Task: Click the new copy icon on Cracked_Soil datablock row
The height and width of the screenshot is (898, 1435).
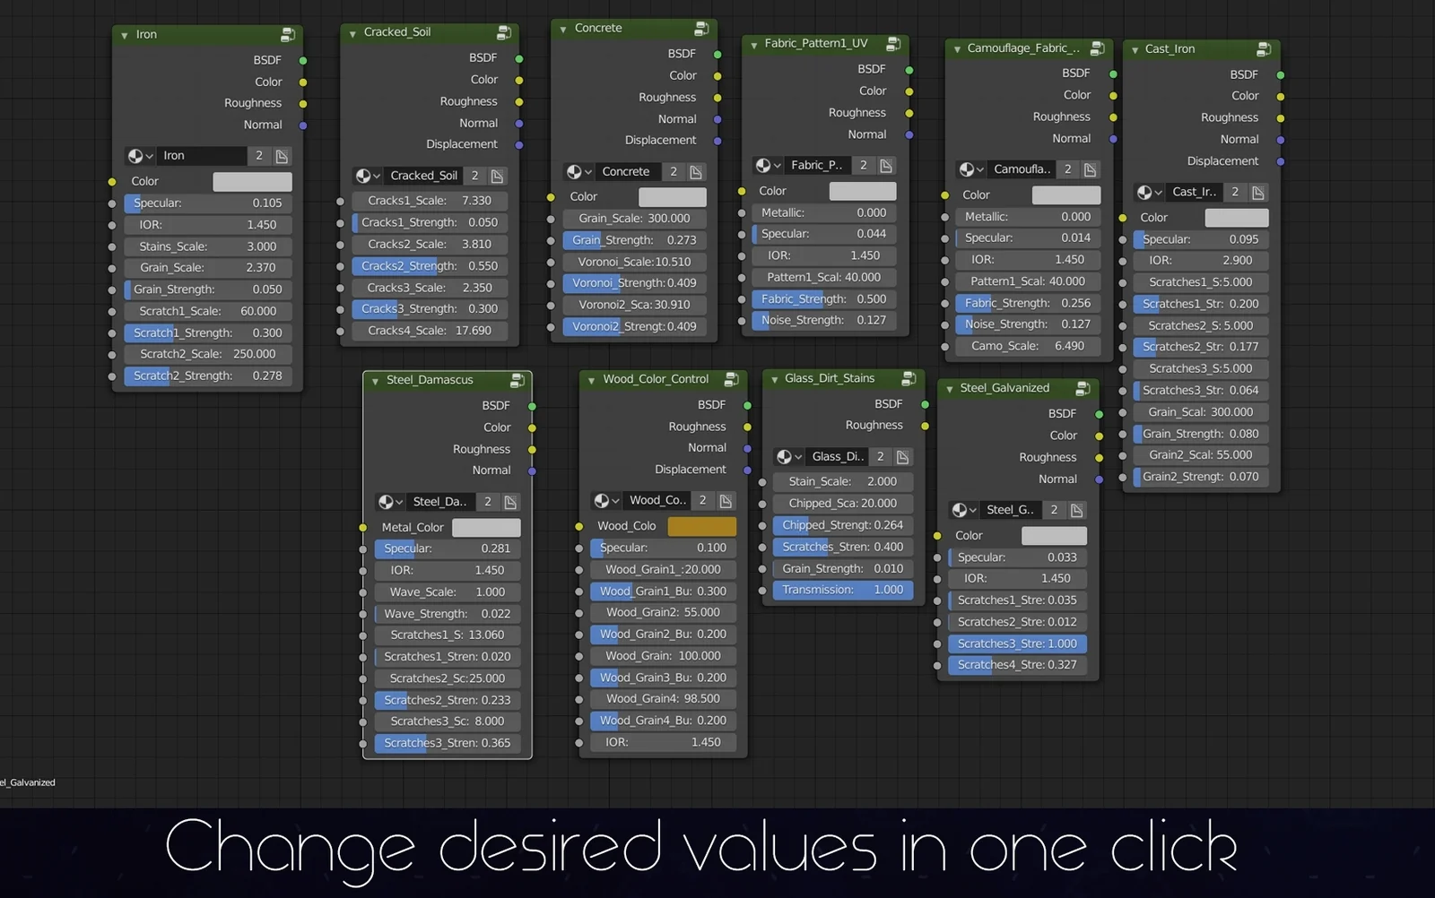Action: pos(498,176)
